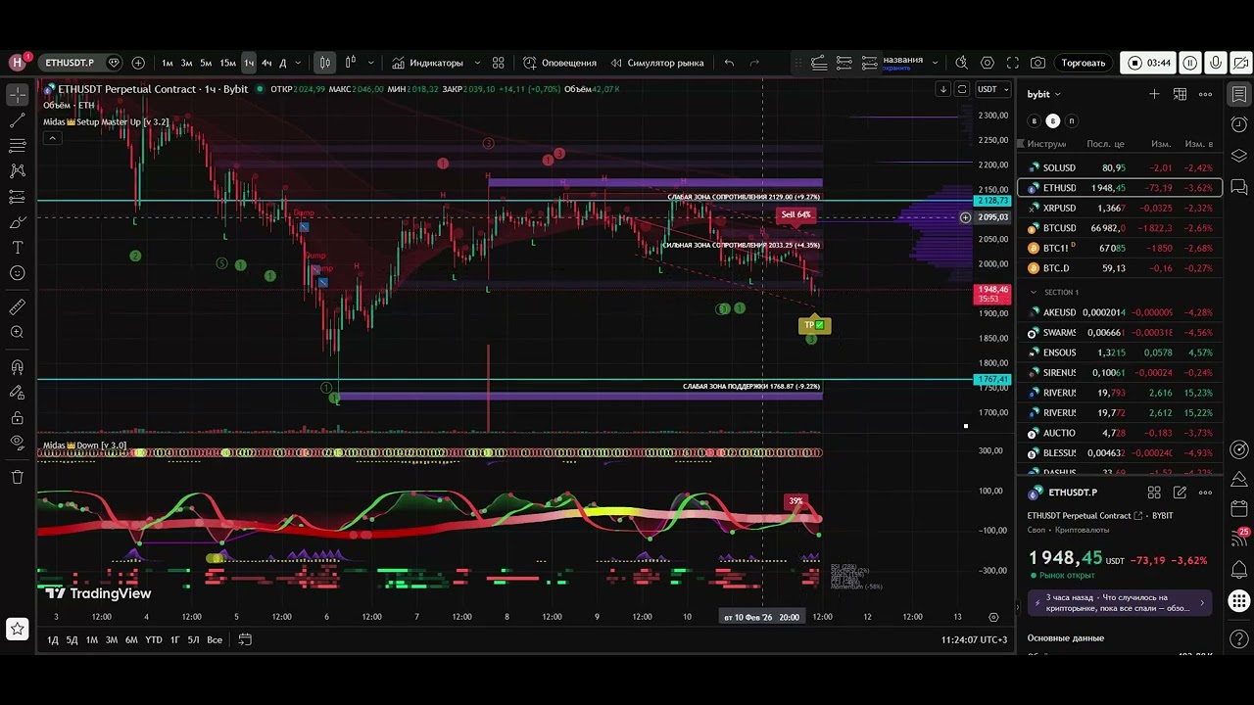Pause the screen recording
This screenshot has height=705, width=1254.
(x=1190, y=63)
